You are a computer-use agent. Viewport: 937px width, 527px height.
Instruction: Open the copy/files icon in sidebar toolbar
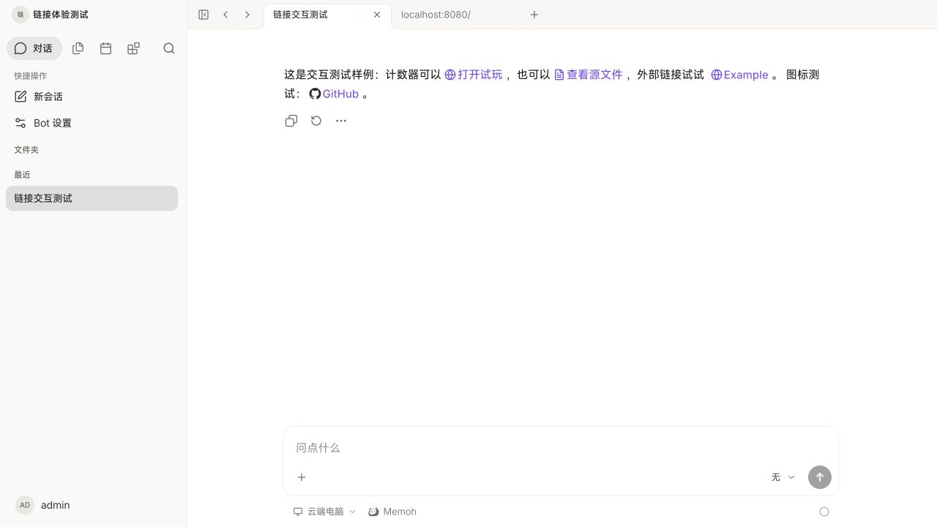78,48
